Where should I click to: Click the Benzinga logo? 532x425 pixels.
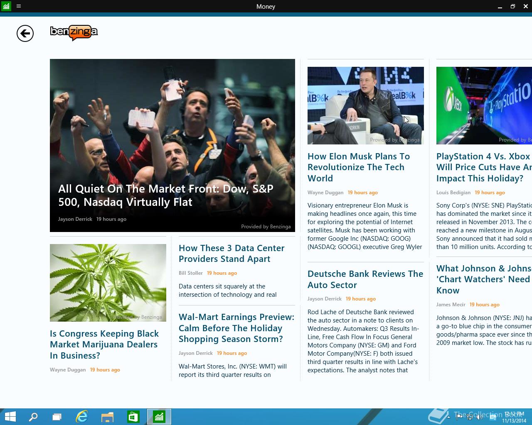pos(74,33)
